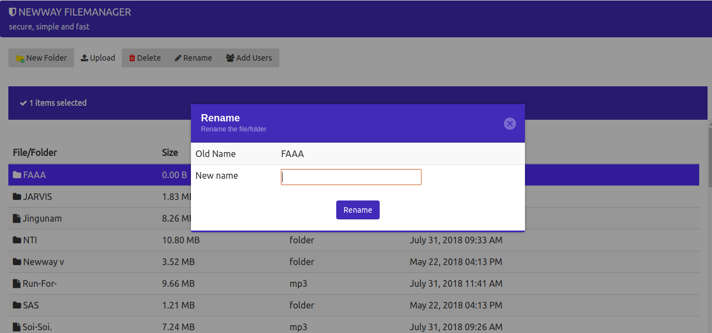The image size is (712, 333).
Task: Click the NEWWAY FILEMANAGER title
Action: pos(75,12)
